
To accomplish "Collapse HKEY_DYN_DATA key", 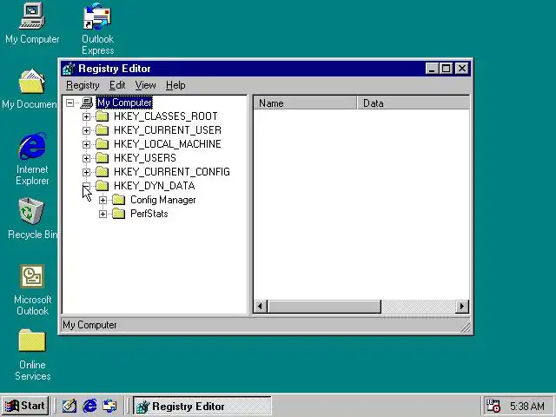I will click(x=86, y=186).
